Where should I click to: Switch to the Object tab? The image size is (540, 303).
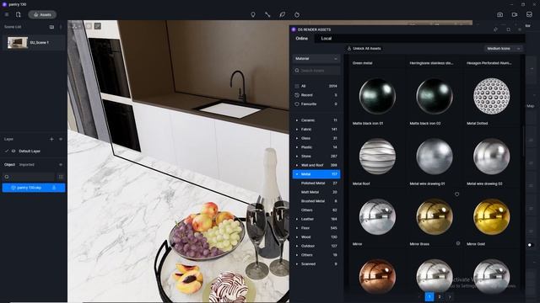point(9,165)
